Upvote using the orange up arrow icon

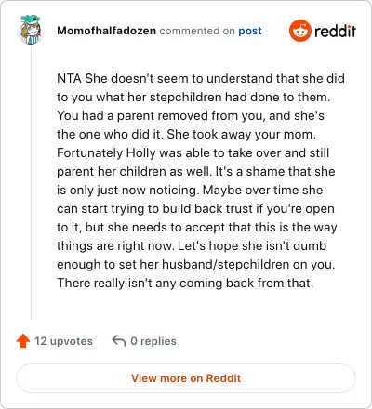pyautogui.click(x=23, y=341)
